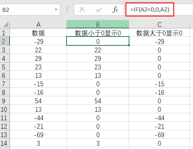
Task: Click the formula bar resize handle dots
Action: click(x=67, y=10)
